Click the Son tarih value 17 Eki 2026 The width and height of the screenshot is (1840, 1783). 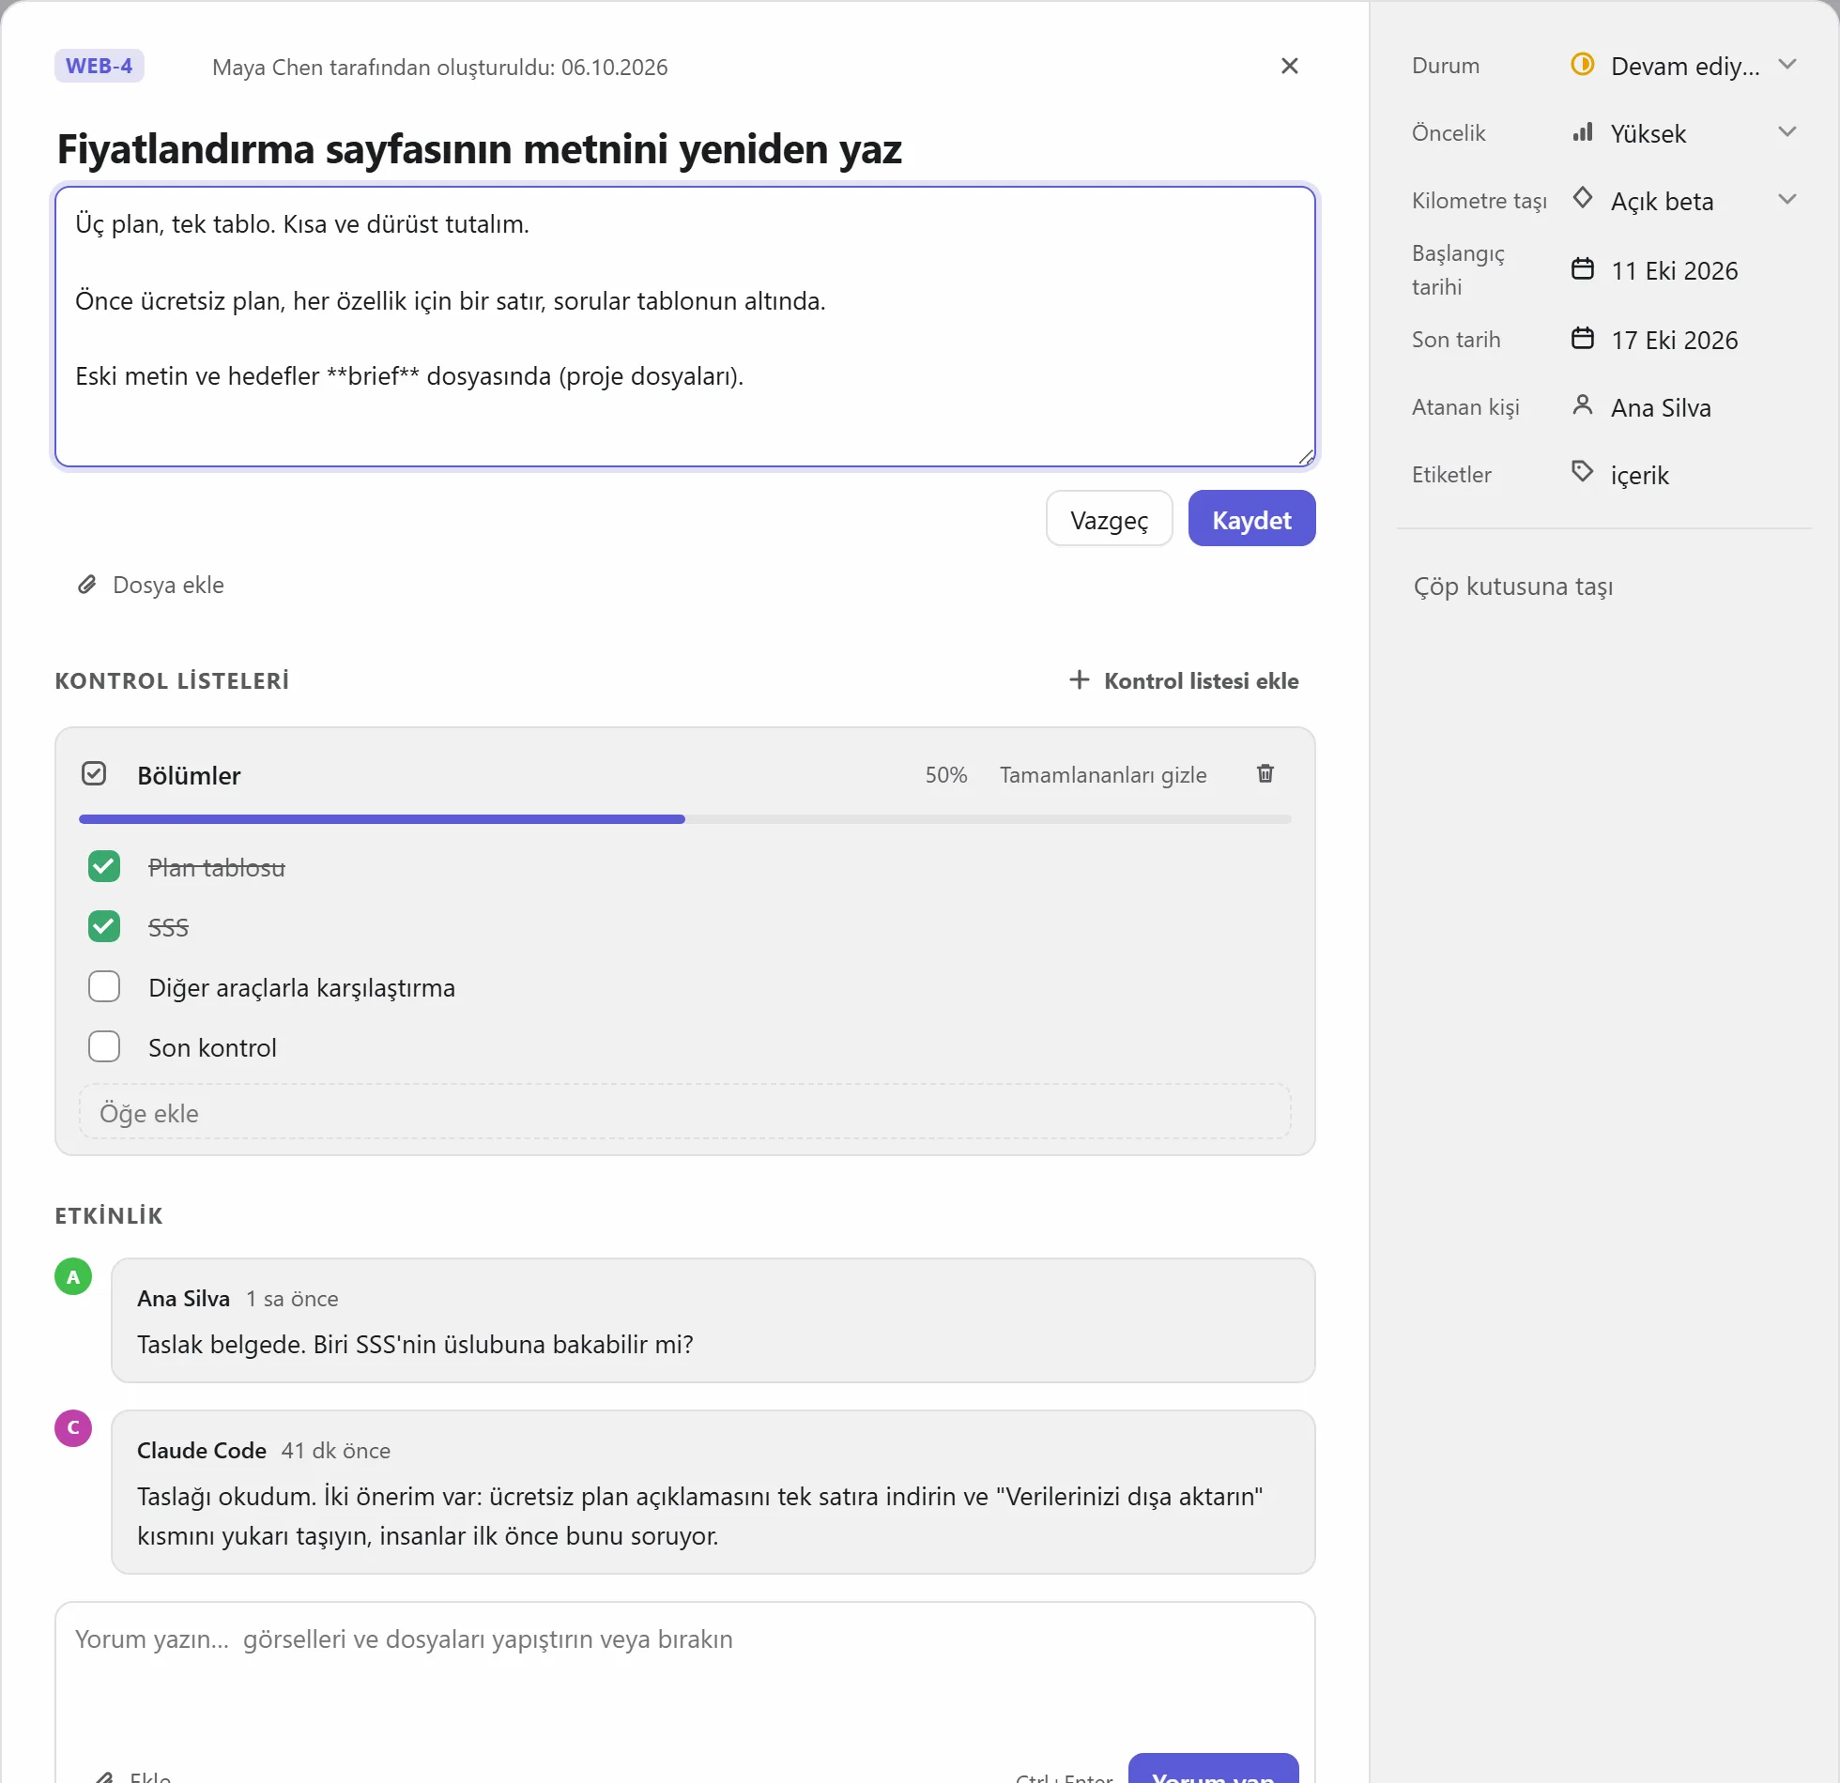1674,340
